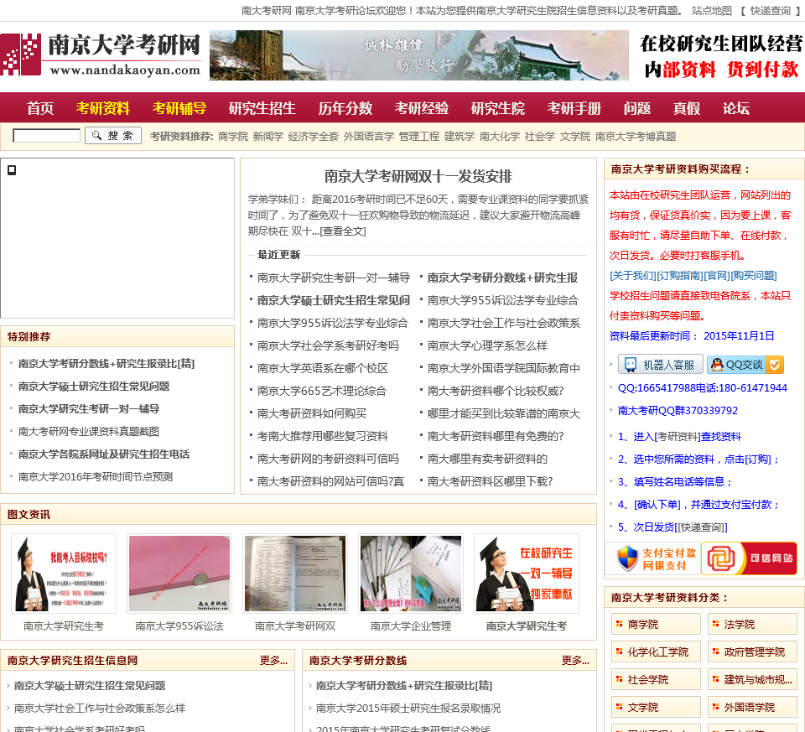Focus the search input field
Image resolution: width=805 pixels, height=732 pixels.
point(46,136)
